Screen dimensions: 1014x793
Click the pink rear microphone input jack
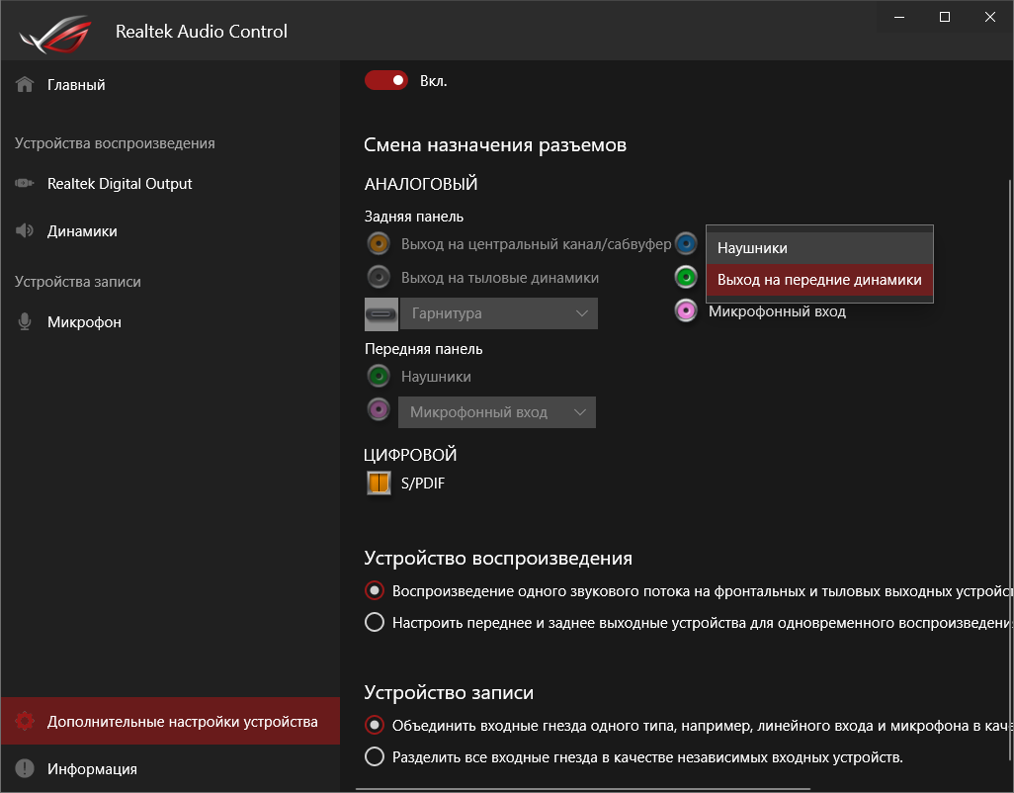[x=686, y=311]
